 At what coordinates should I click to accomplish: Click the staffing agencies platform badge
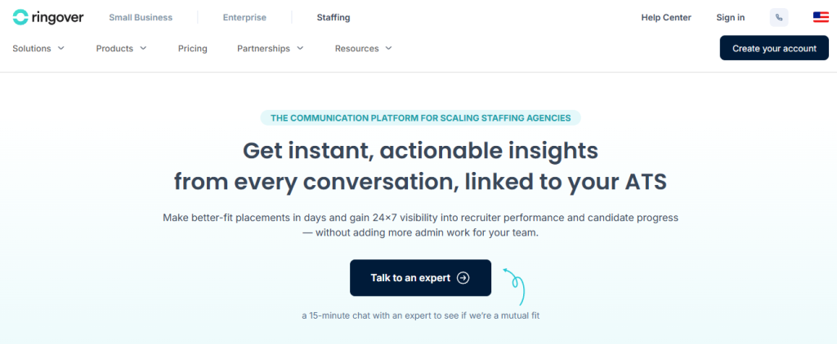point(420,117)
